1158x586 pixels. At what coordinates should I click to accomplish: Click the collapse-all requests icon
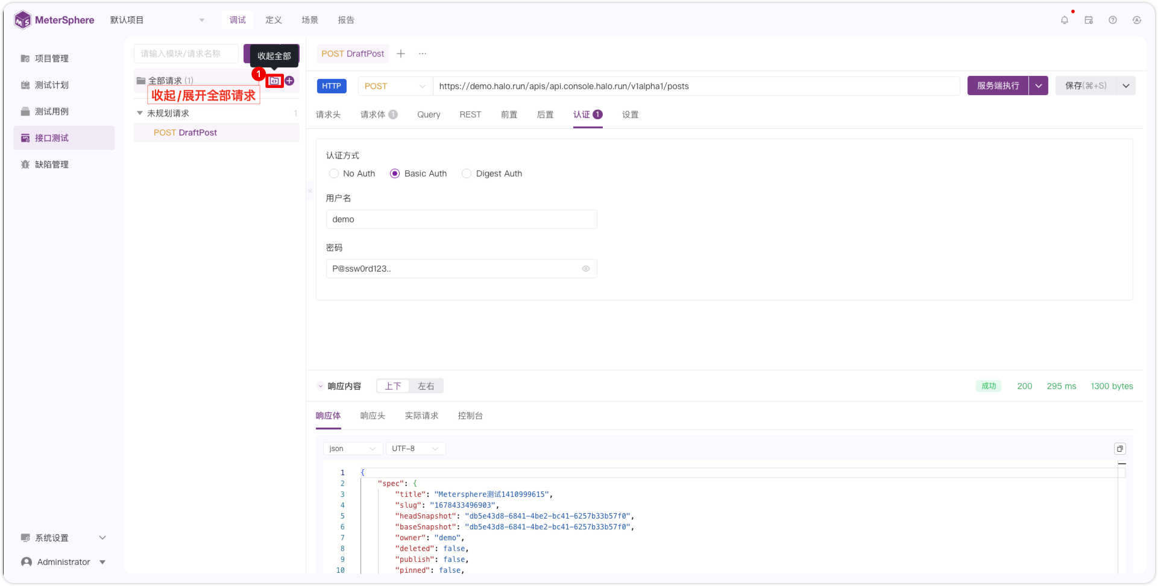[275, 81]
